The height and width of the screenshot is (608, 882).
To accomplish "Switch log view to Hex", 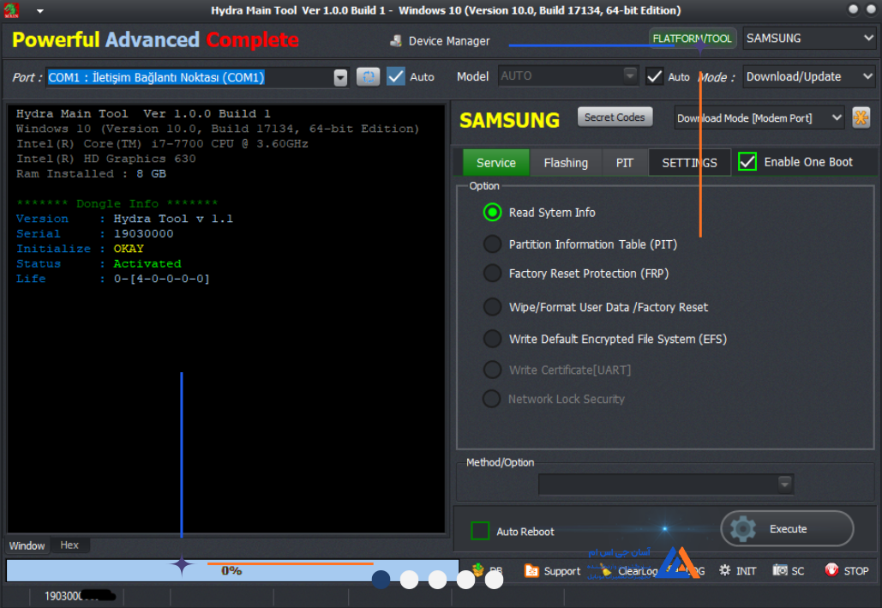I will pos(69,545).
